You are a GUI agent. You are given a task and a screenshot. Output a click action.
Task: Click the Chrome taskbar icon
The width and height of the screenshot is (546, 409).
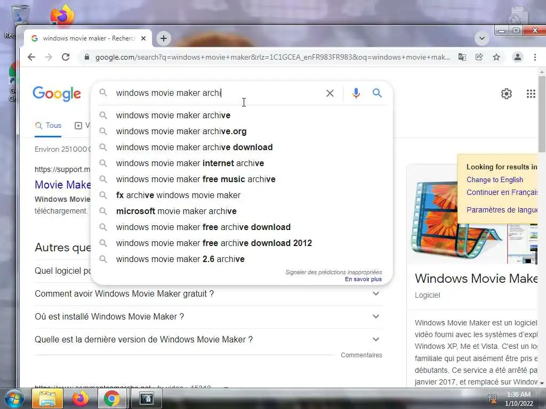[x=111, y=398]
